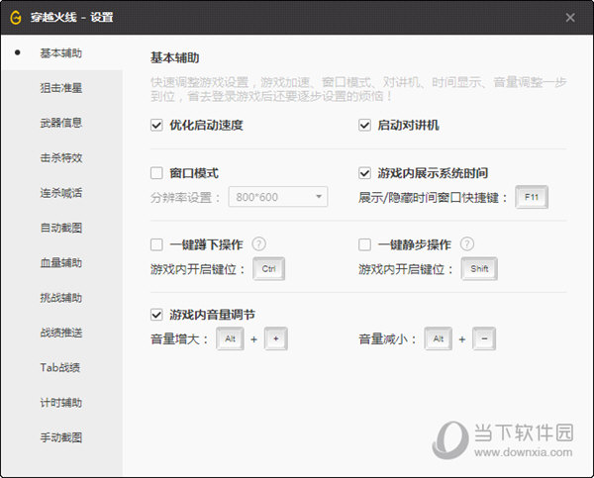This screenshot has width=594, height=478.
Task: Click the 分辨率设置 label
Action: pyautogui.click(x=185, y=197)
